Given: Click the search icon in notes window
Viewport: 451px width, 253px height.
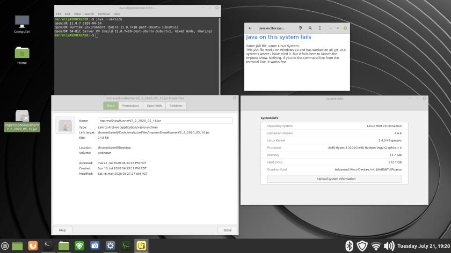Looking at the screenshot, I should click(x=310, y=28).
